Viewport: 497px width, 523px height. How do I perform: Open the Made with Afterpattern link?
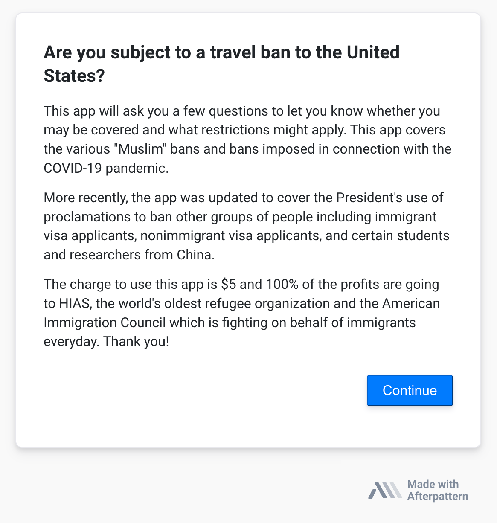coord(418,490)
